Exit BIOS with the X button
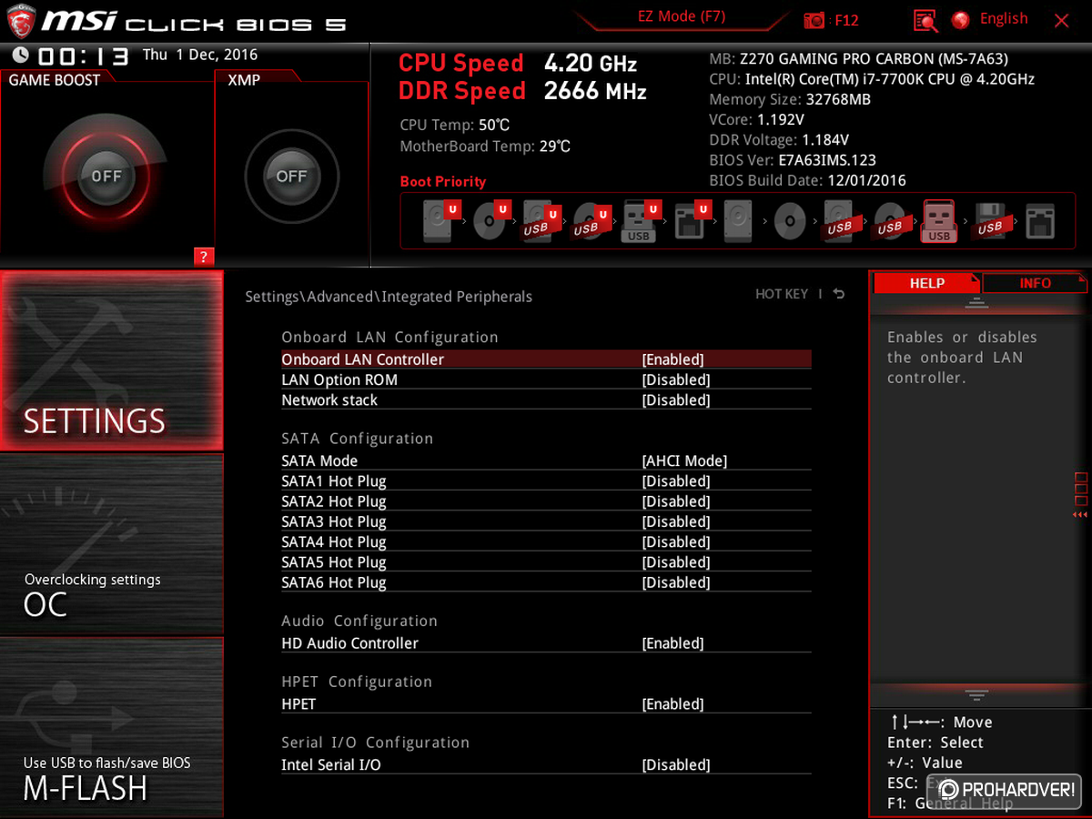 [1061, 20]
